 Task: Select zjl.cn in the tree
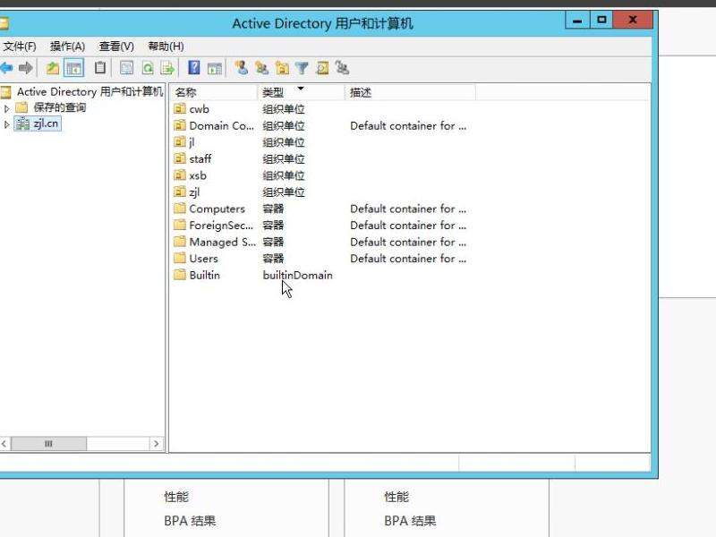46,124
